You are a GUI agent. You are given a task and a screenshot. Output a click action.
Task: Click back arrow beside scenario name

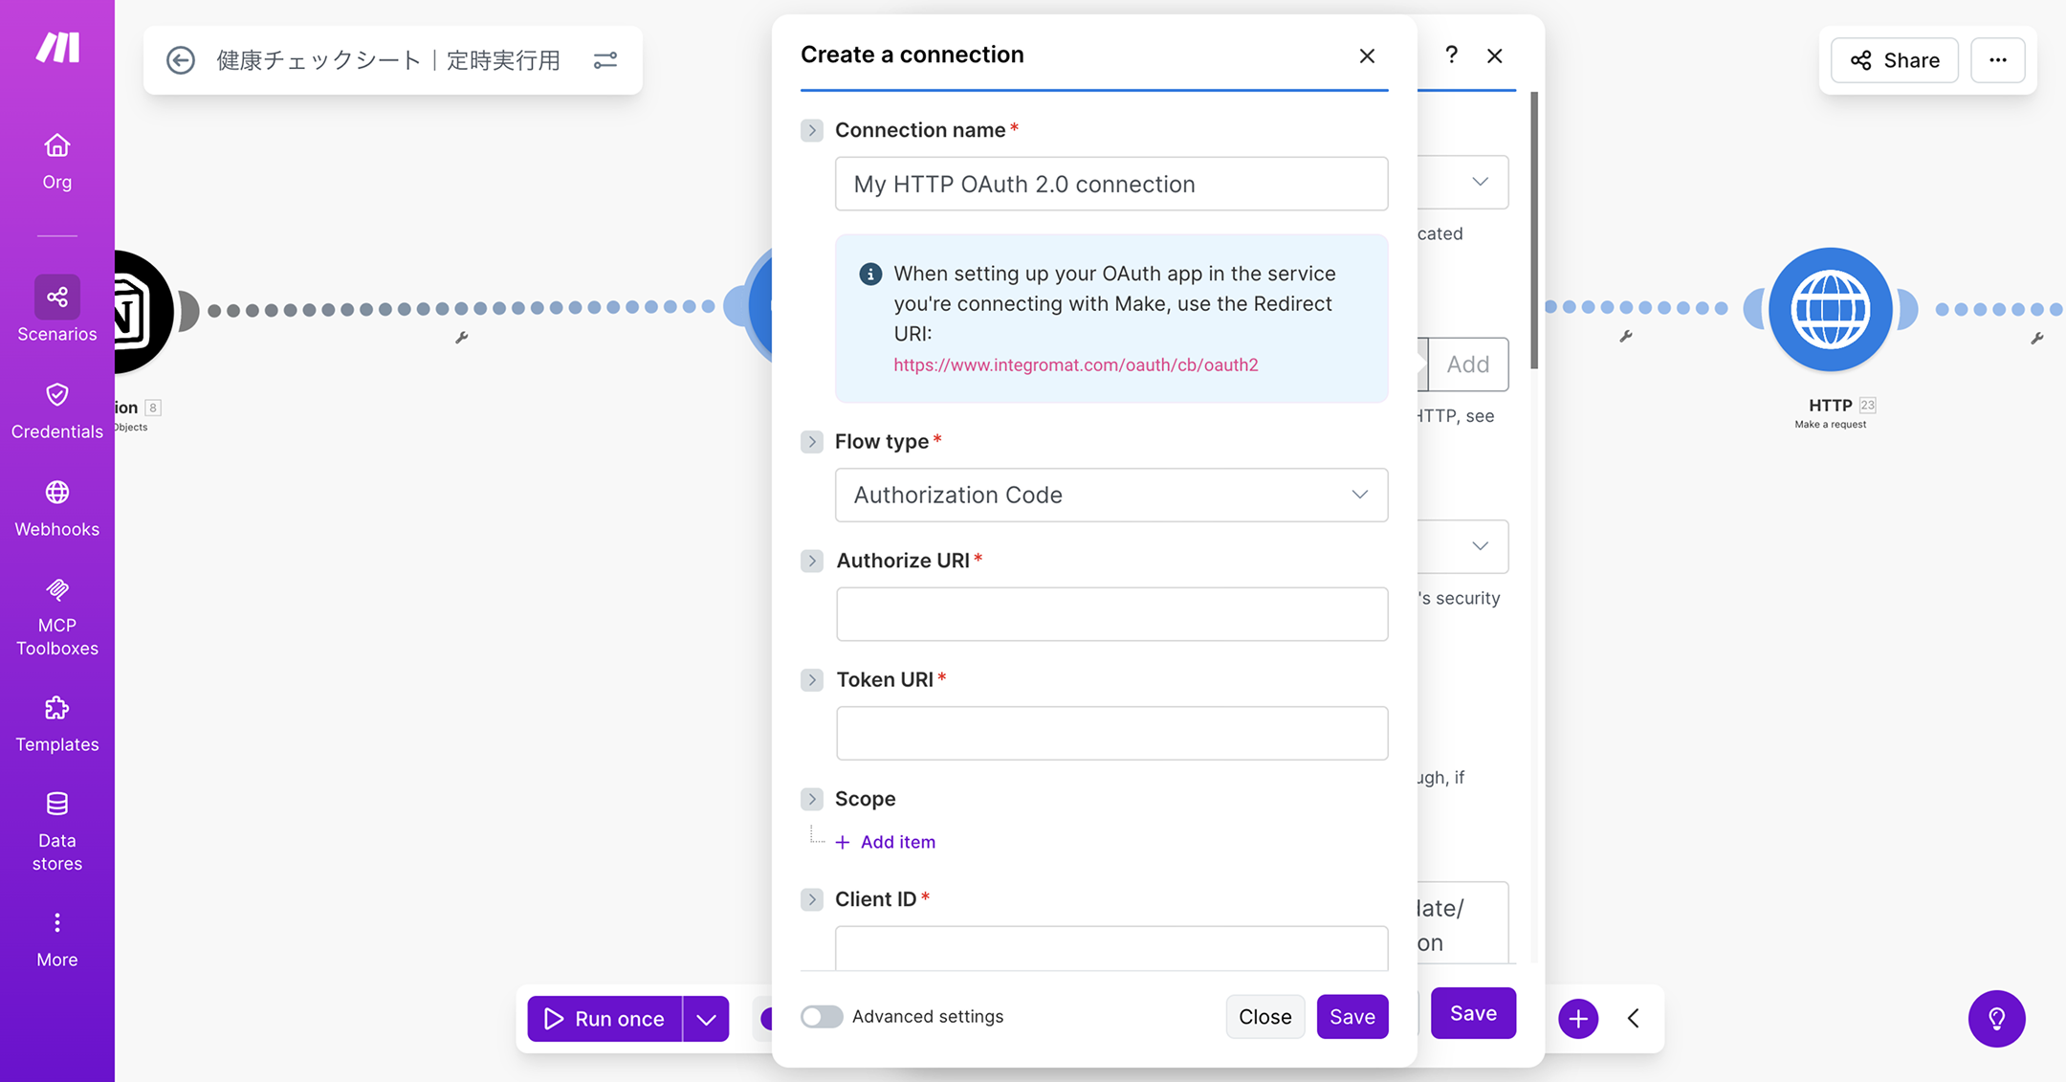coord(181,60)
